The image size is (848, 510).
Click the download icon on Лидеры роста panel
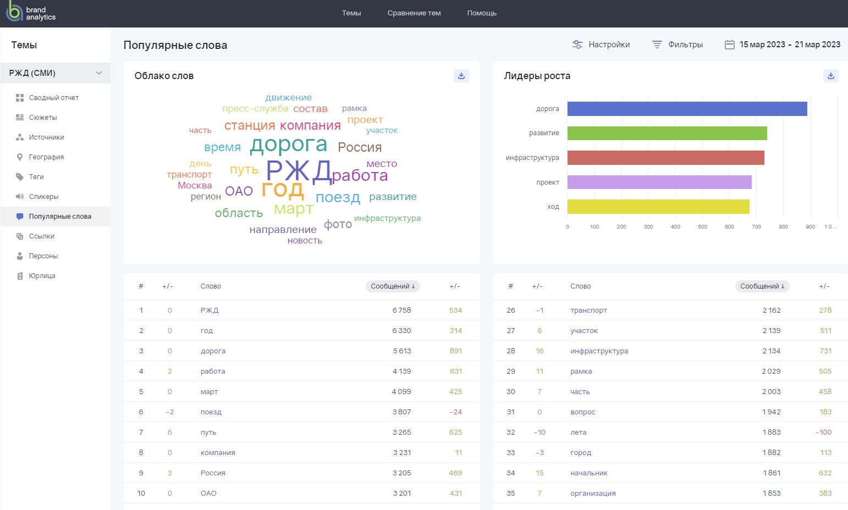click(x=830, y=76)
